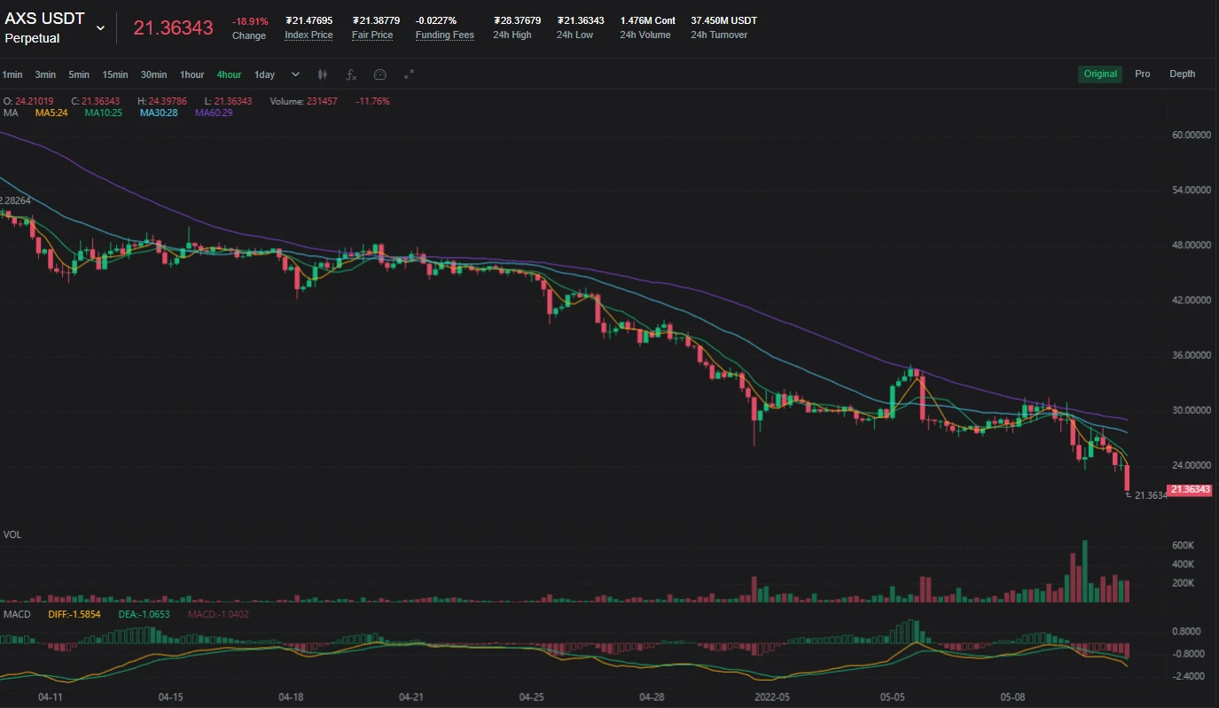
Task: Click the -0.0227% funding rate value
Action: pos(436,20)
